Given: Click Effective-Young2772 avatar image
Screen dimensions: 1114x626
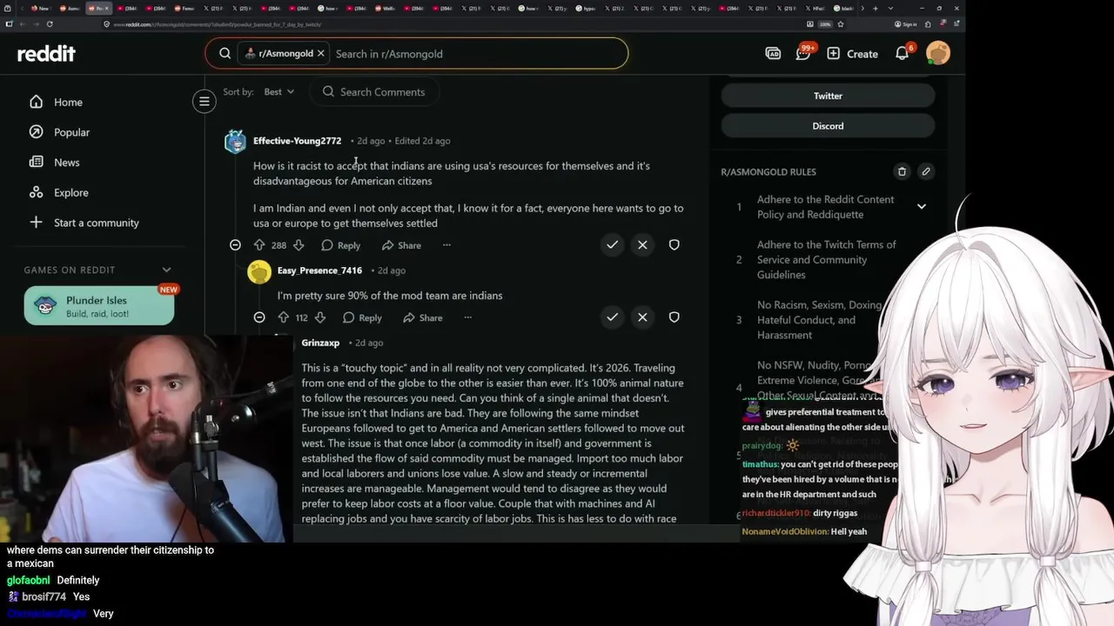Looking at the screenshot, I should [235, 142].
